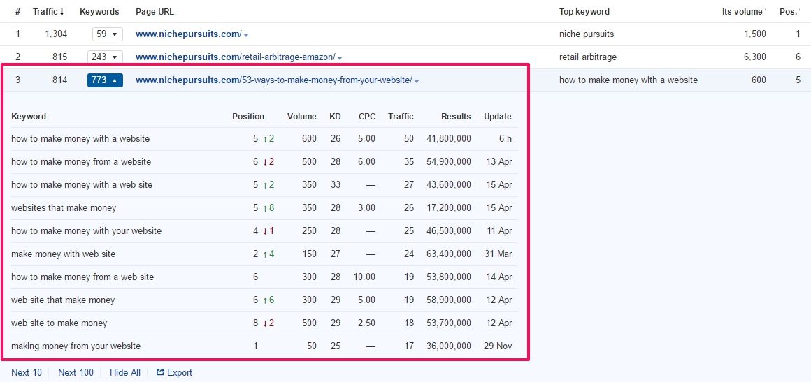This screenshot has width=811, height=382.
Task: Sort by Top keyword column header
Action: pyautogui.click(x=584, y=11)
